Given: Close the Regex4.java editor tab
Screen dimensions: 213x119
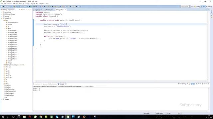Looking at the screenshot, I should [x=66, y=10].
